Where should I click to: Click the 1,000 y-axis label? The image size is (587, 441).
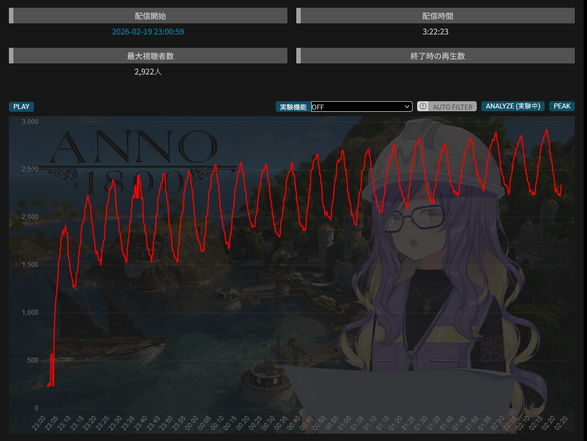30,313
